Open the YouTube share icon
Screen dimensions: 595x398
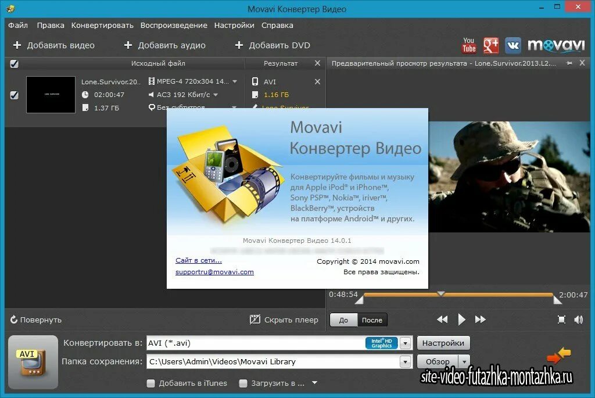click(x=469, y=45)
